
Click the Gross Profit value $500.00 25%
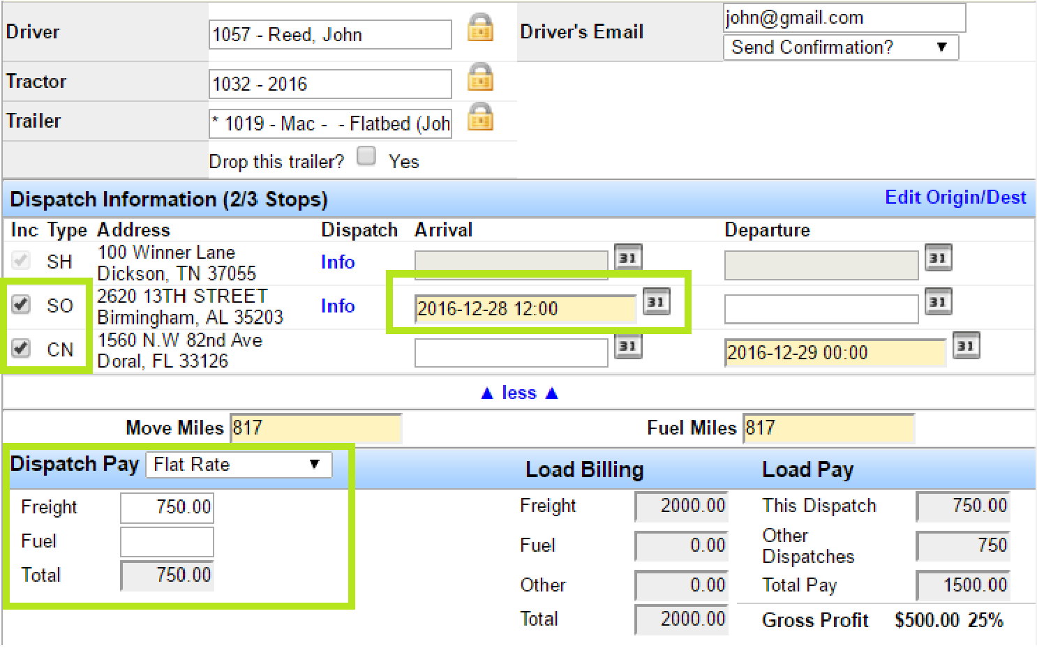tap(949, 621)
